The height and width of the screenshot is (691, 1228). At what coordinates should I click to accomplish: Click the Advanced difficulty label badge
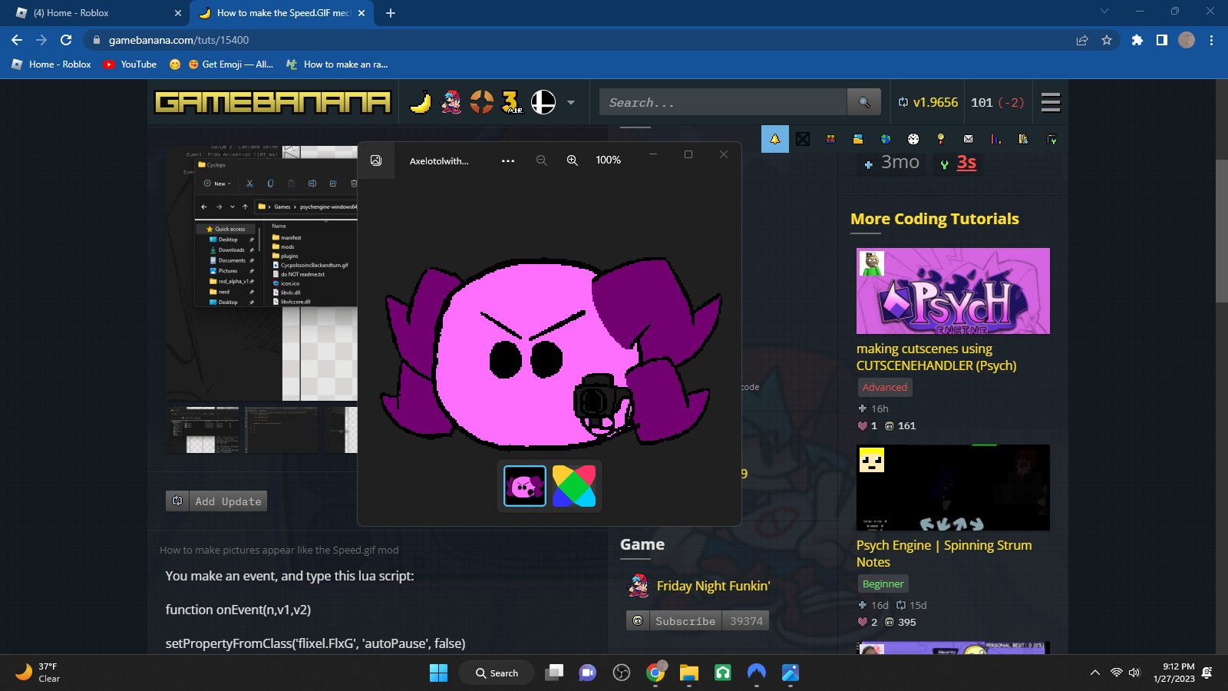[884, 387]
